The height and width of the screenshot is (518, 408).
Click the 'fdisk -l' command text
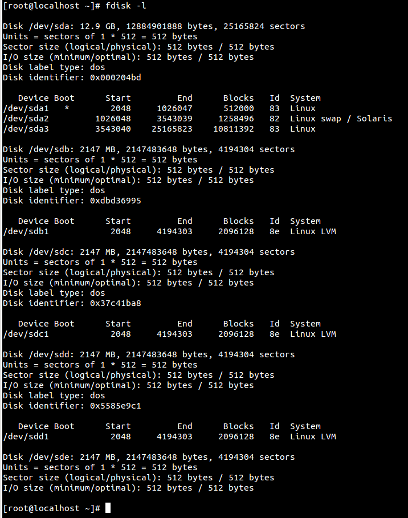[125, 6]
